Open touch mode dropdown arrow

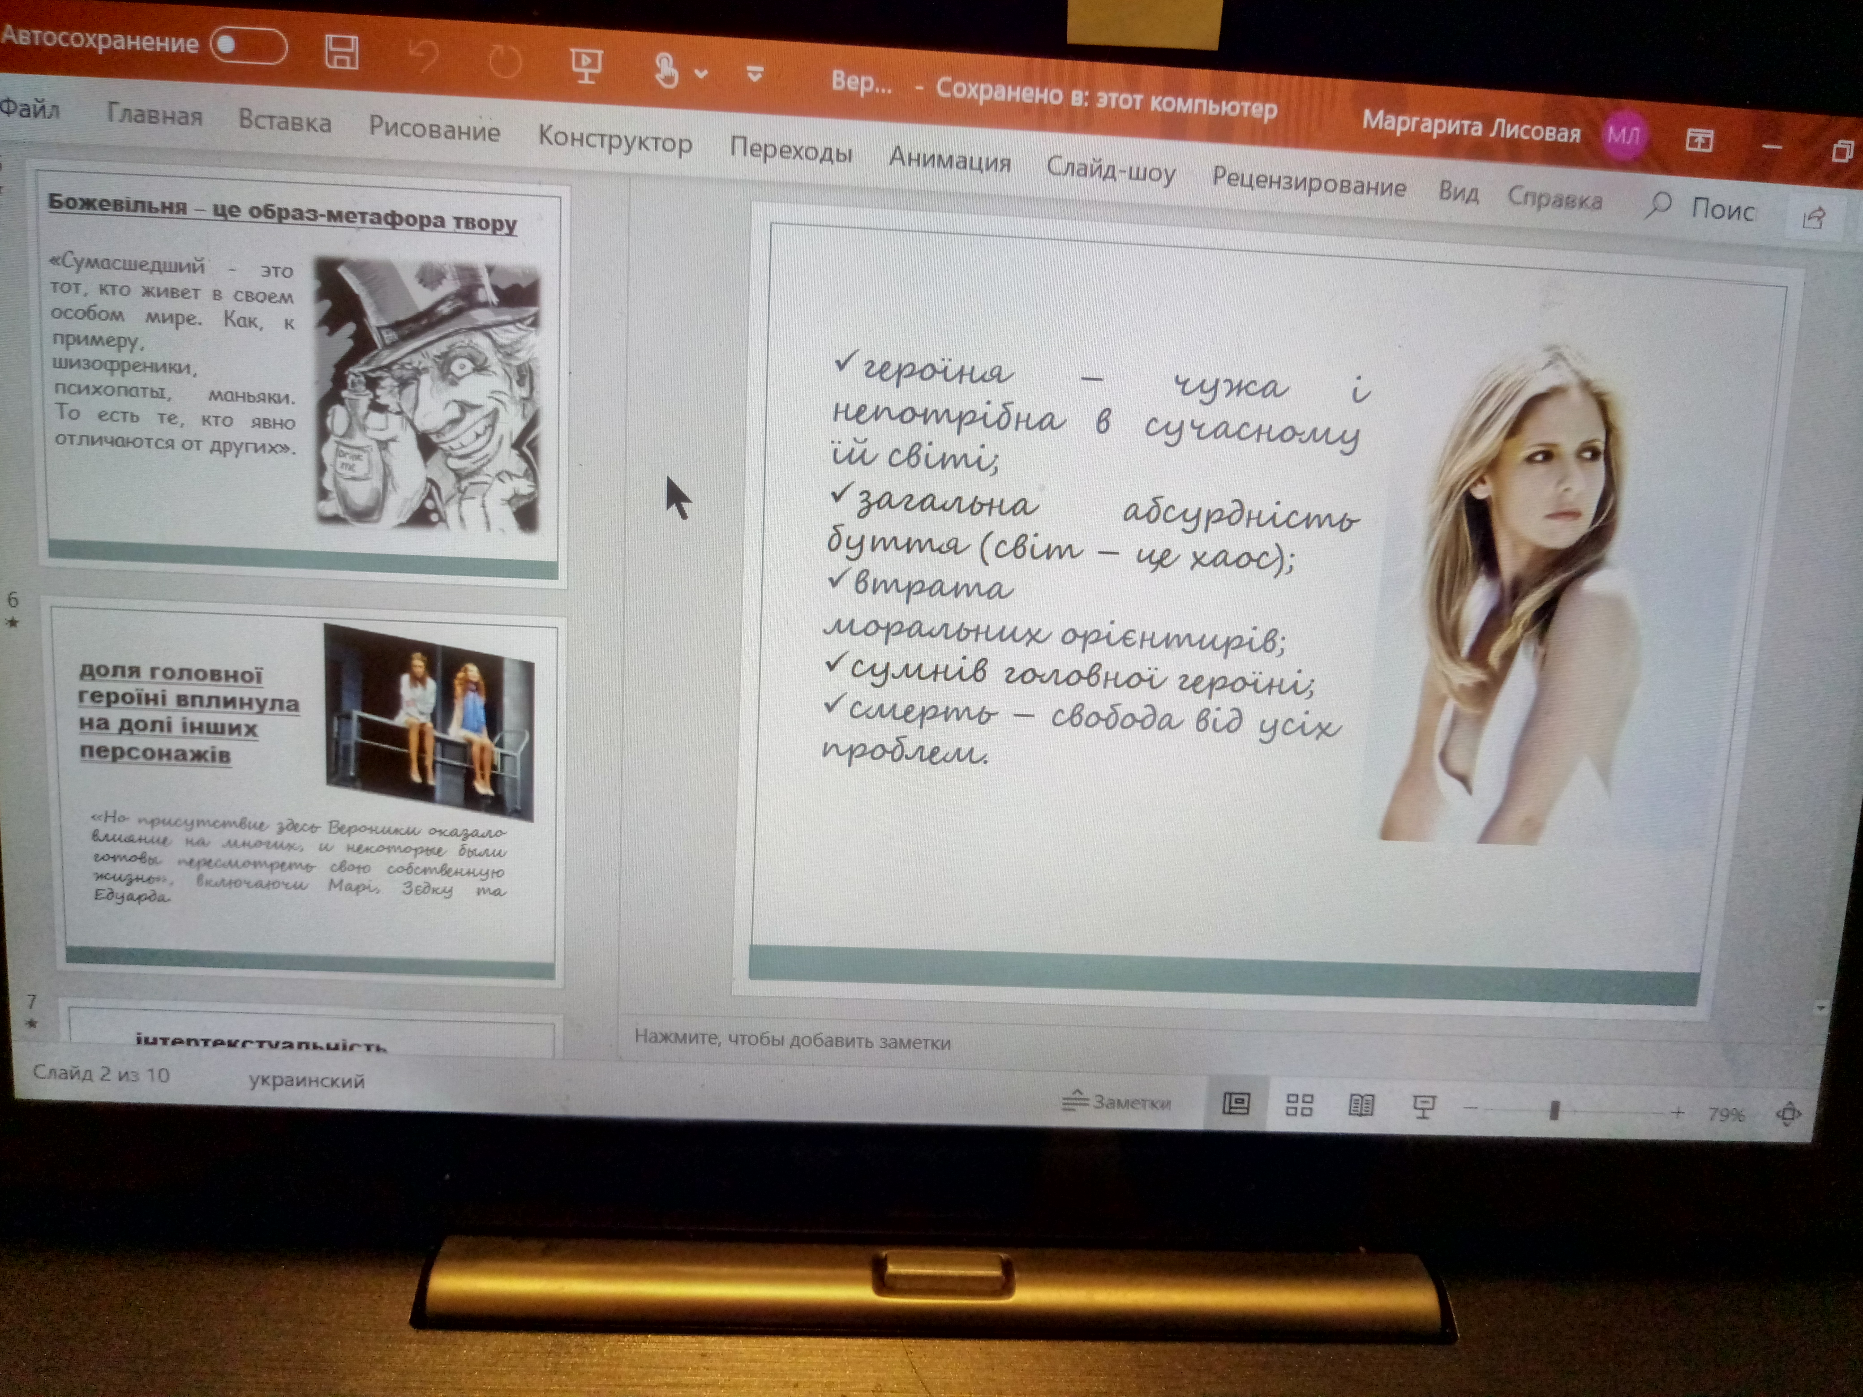pyautogui.click(x=701, y=73)
